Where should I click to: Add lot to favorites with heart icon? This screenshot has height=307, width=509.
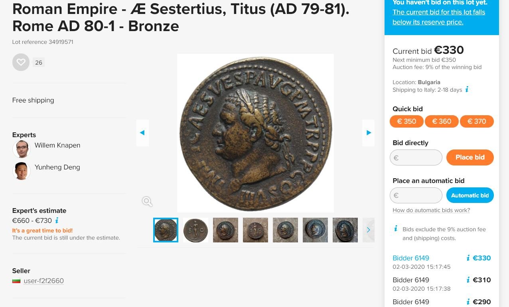21,62
